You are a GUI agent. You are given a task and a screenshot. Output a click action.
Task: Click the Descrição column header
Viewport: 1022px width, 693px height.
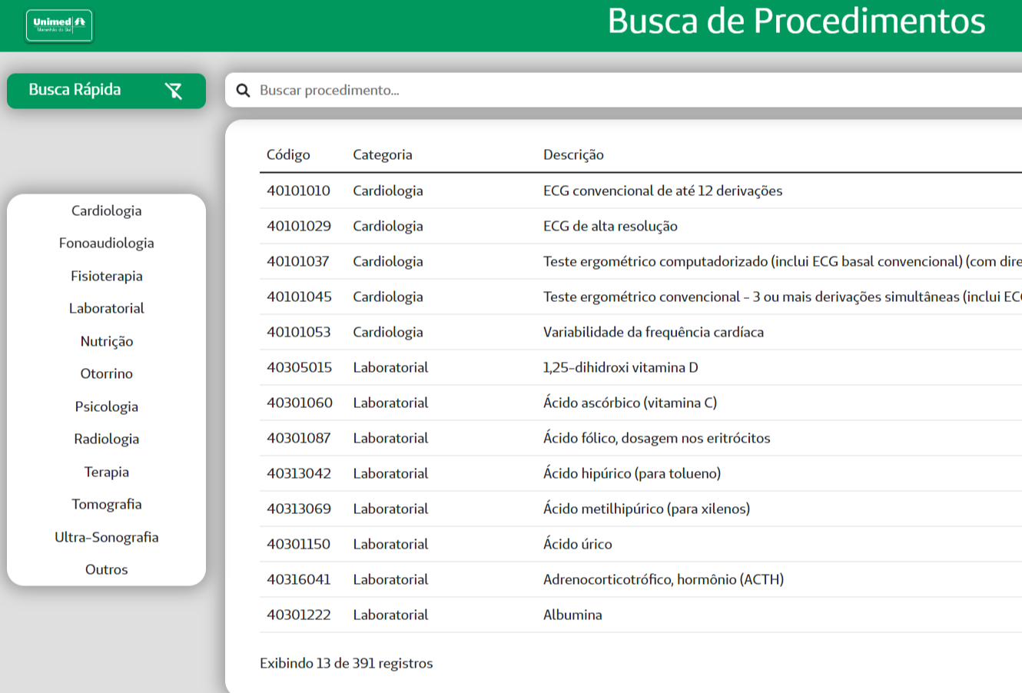click(x=573, y=154)
